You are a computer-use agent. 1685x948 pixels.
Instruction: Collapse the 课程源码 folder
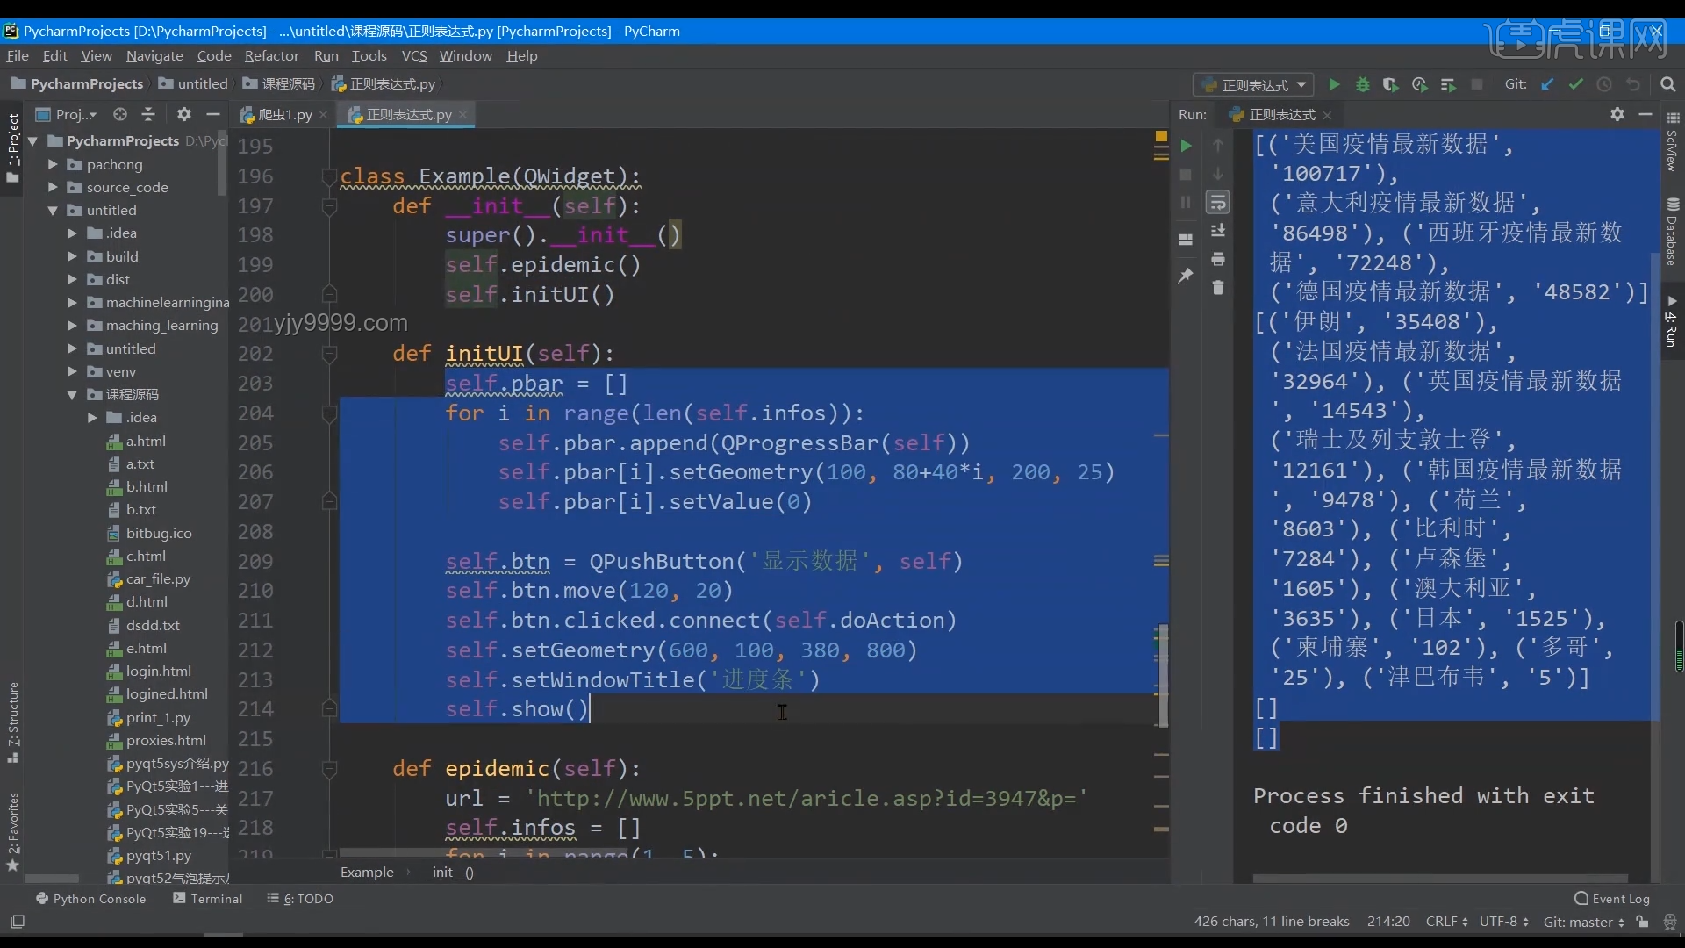(x=72, y=395)
